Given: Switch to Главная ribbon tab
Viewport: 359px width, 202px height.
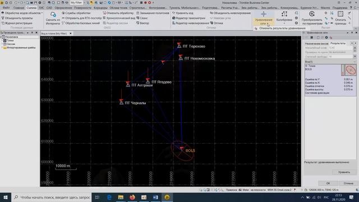Looking at the screenshot, I should coord(19,8).
